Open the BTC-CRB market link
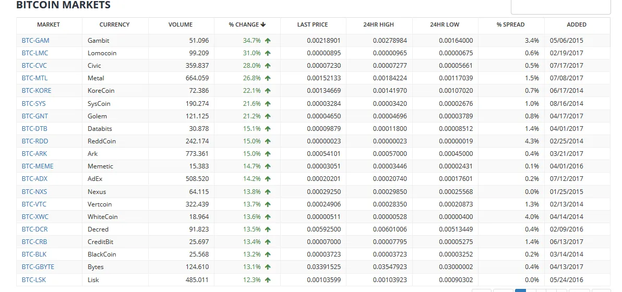622x292 pixels. 34,242
